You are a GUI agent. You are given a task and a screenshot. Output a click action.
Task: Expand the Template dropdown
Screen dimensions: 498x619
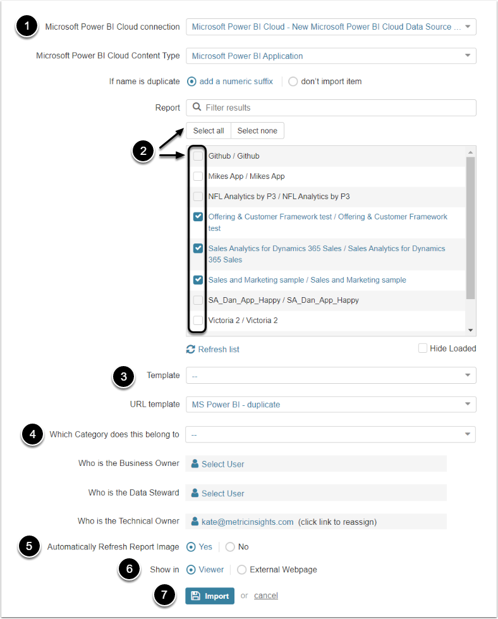pyautogui.click(x=331, y=376)
